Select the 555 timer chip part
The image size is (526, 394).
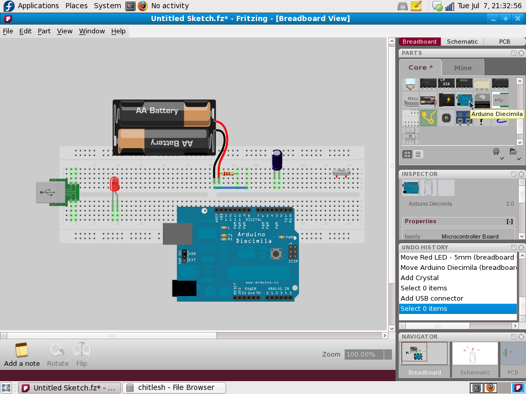pyautogui.click(x=464, y=83)
